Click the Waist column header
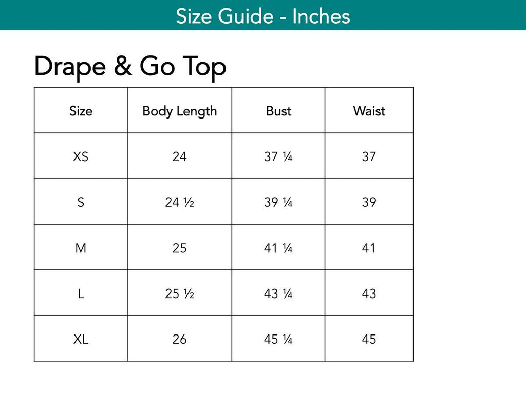 tap(369, 111)
